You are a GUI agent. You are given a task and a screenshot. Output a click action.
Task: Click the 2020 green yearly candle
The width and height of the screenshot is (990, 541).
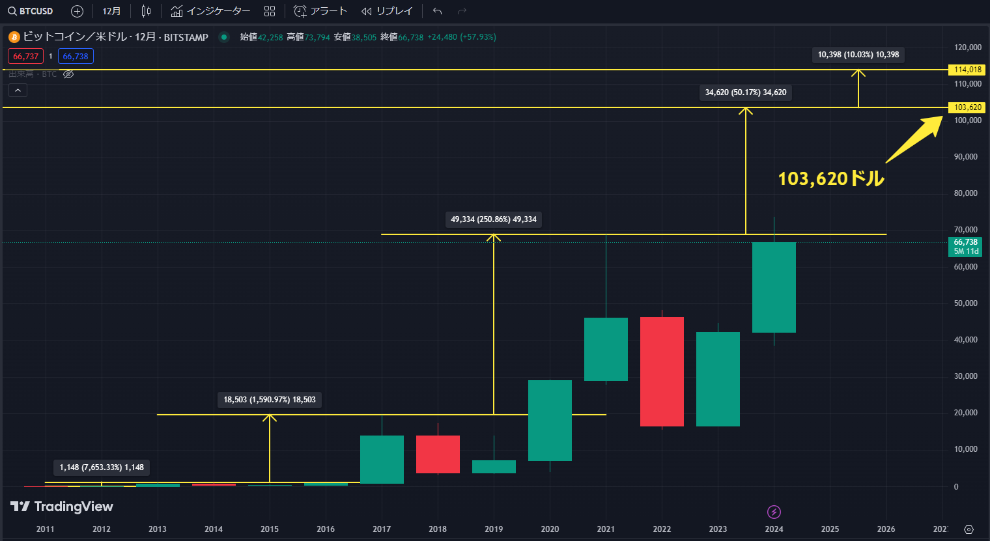point(550,421)
